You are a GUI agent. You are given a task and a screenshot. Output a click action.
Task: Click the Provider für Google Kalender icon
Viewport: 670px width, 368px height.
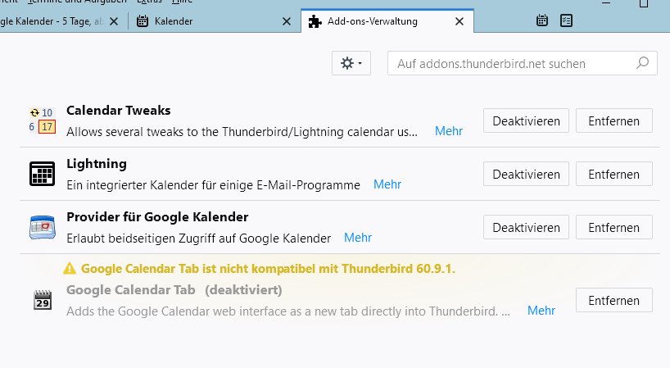point(43,227)
